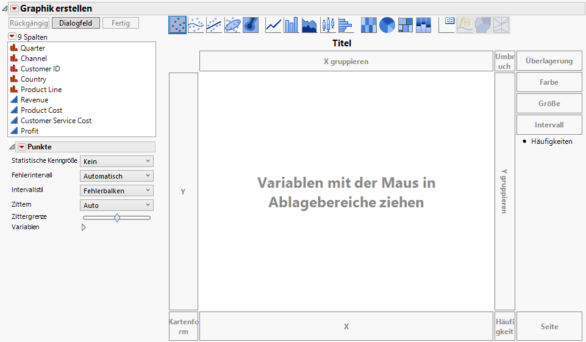Open the Fehlerintervall dropdown set to Automatisch

(x=117, y=176)
